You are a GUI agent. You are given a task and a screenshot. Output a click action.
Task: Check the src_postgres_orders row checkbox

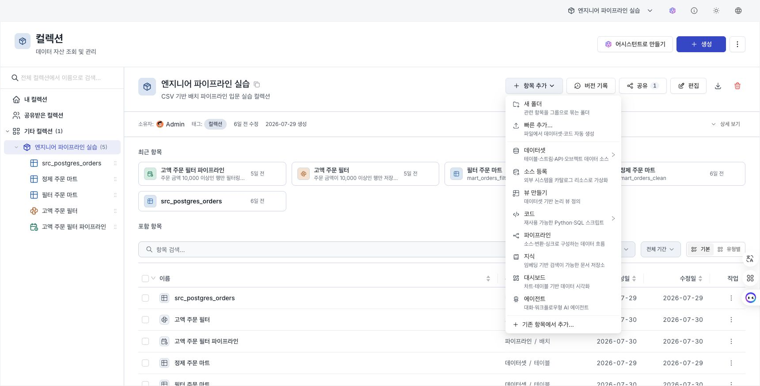coord(145,298)
